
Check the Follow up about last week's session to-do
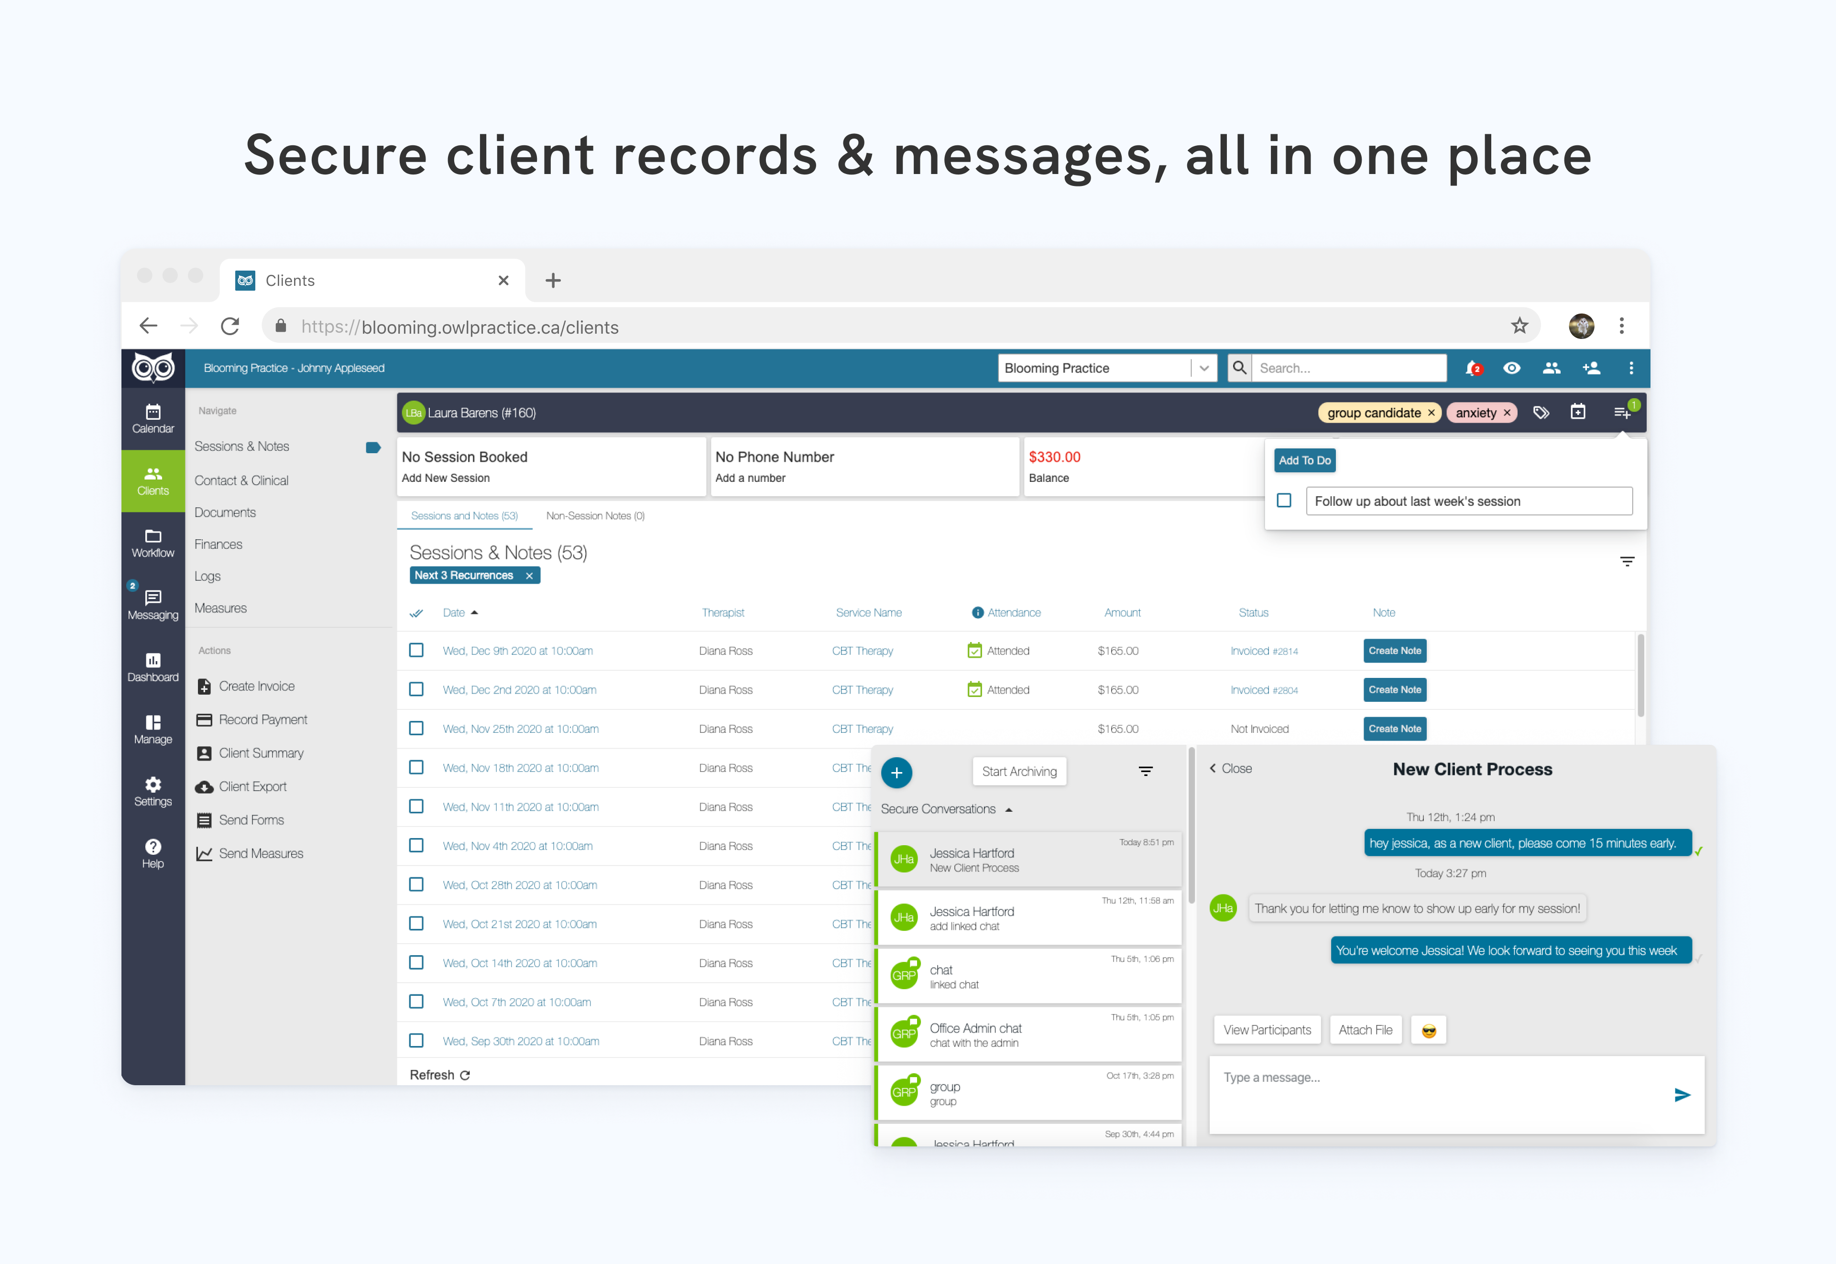[x=1284, y=501]
